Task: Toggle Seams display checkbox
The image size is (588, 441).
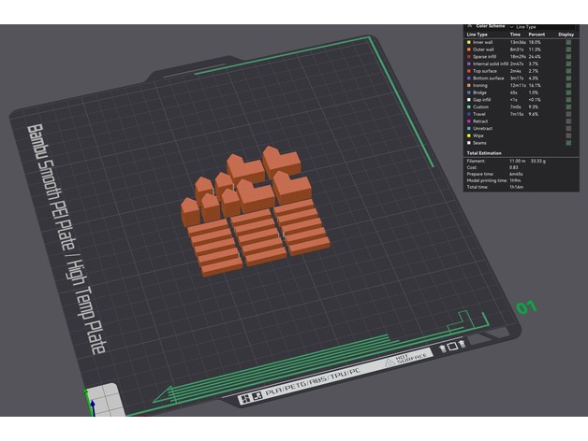Action: [567, 142]
